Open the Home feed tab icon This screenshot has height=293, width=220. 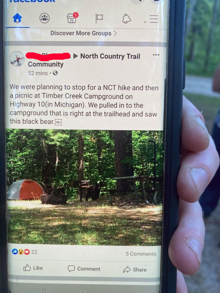click(x=17, y=18)
